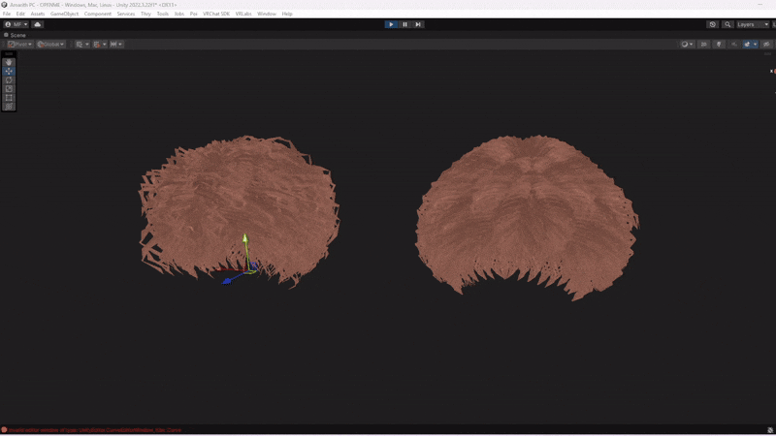Toggle scene gizmos visibility

pos(766,44)
